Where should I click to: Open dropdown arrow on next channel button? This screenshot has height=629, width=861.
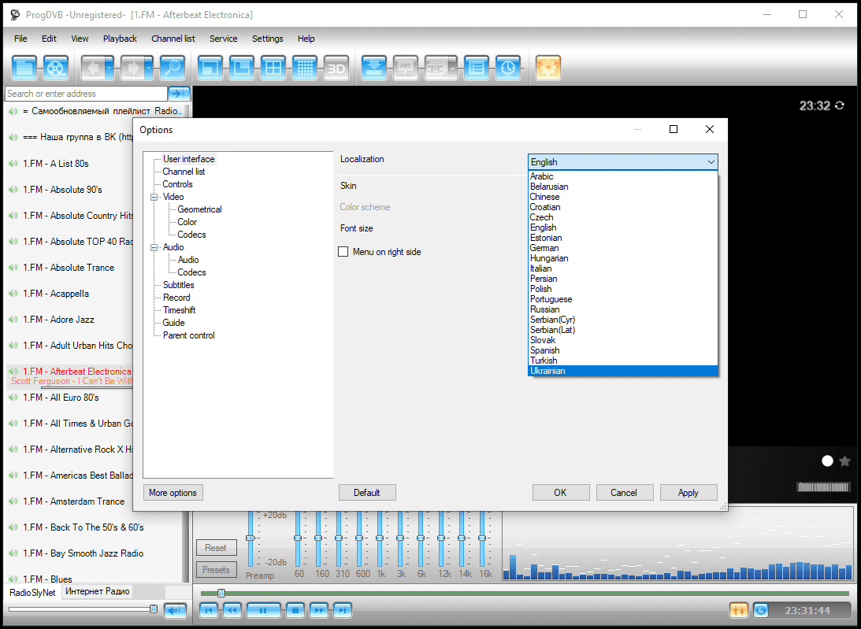(x=149, y=68)
